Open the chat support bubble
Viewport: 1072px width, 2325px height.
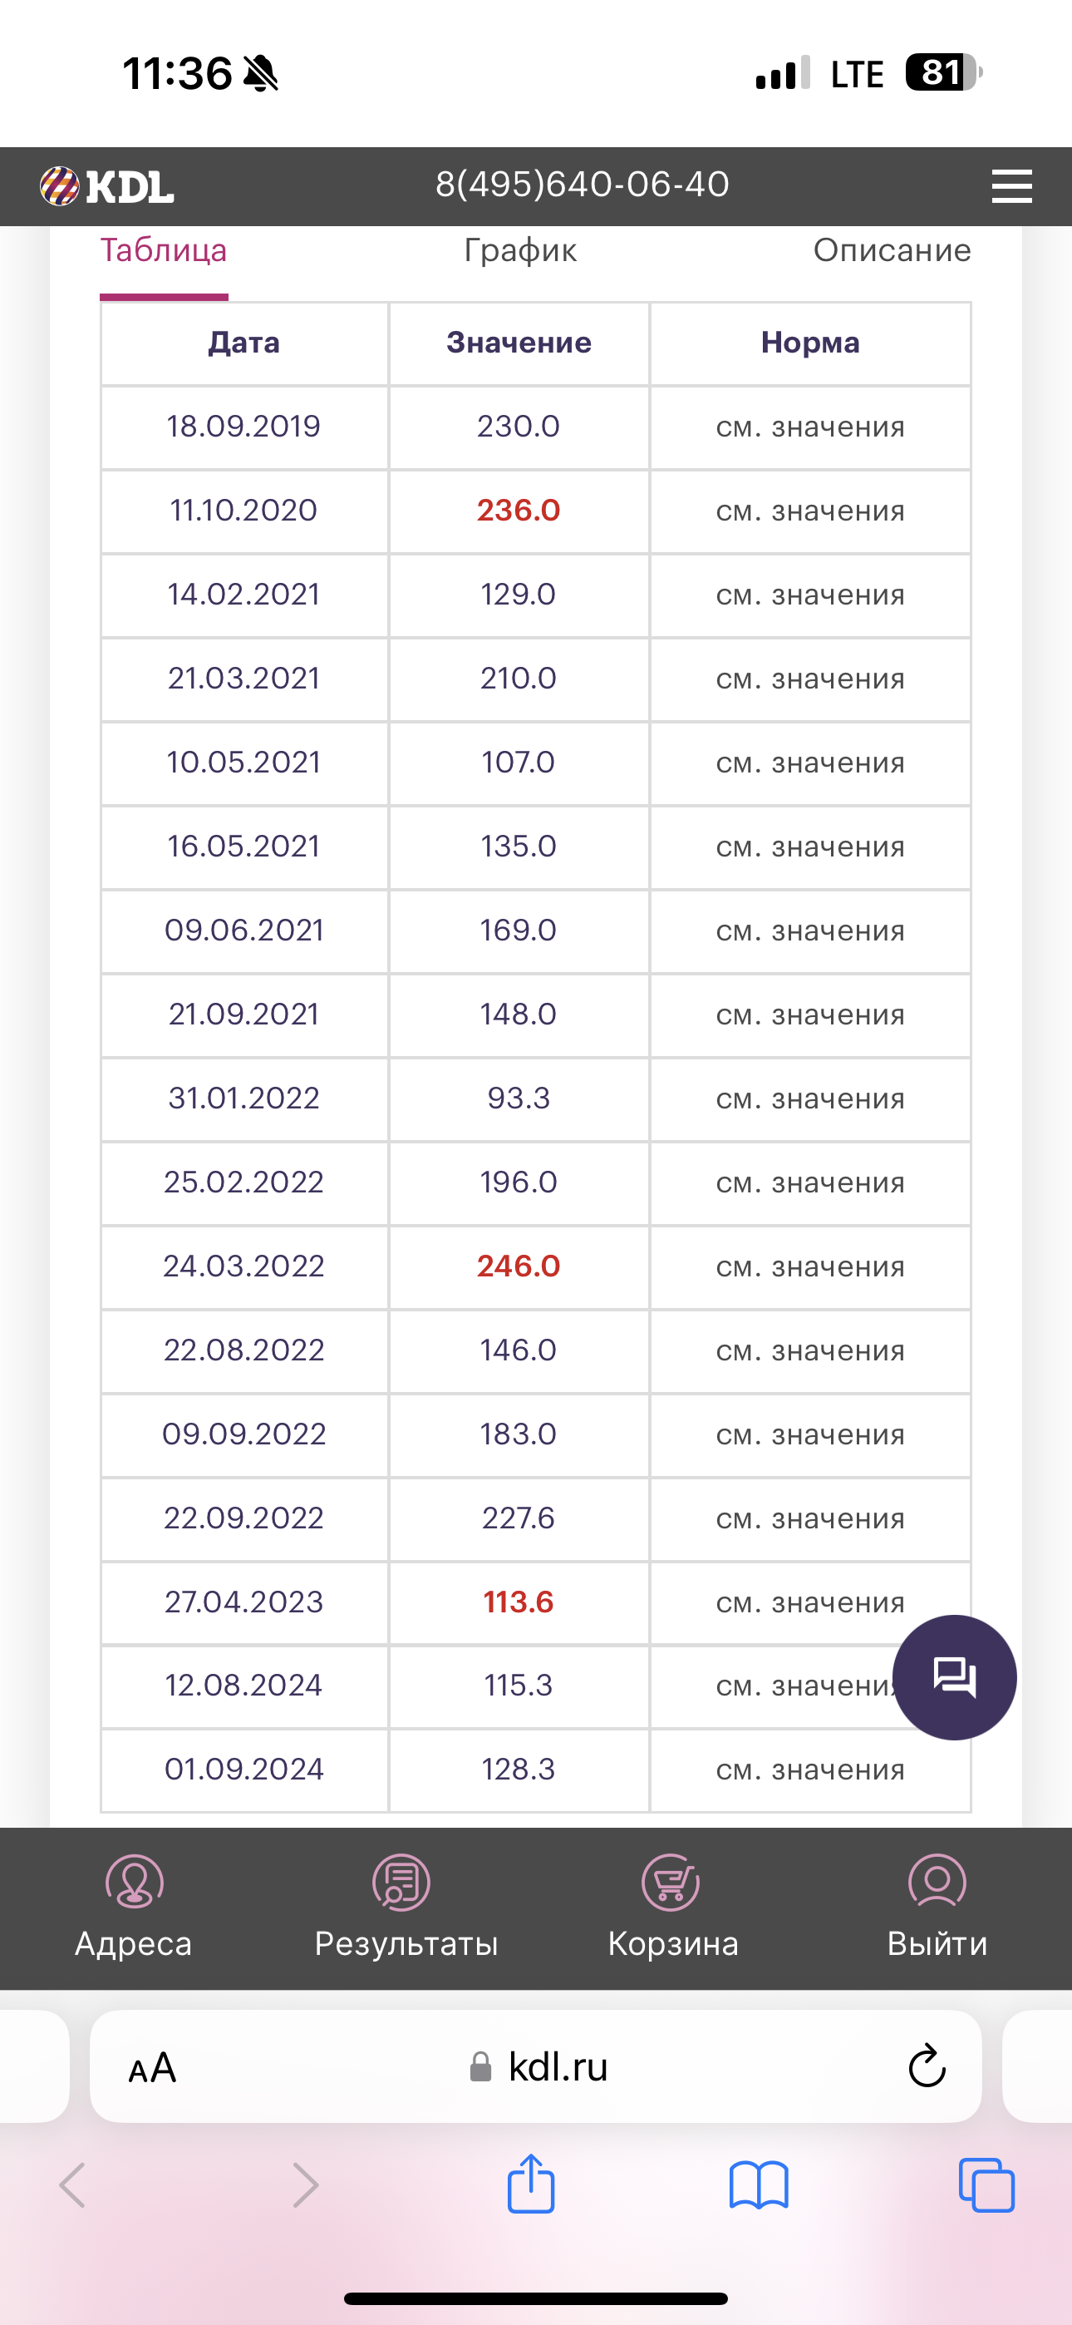tap(954, 1677)
